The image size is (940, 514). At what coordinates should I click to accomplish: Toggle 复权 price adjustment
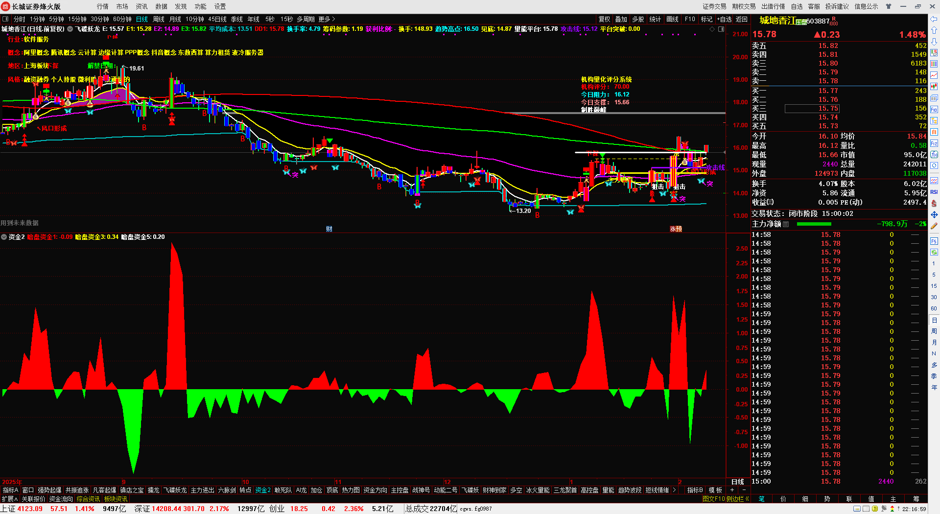pyautogui.click(x=605, y=19)
